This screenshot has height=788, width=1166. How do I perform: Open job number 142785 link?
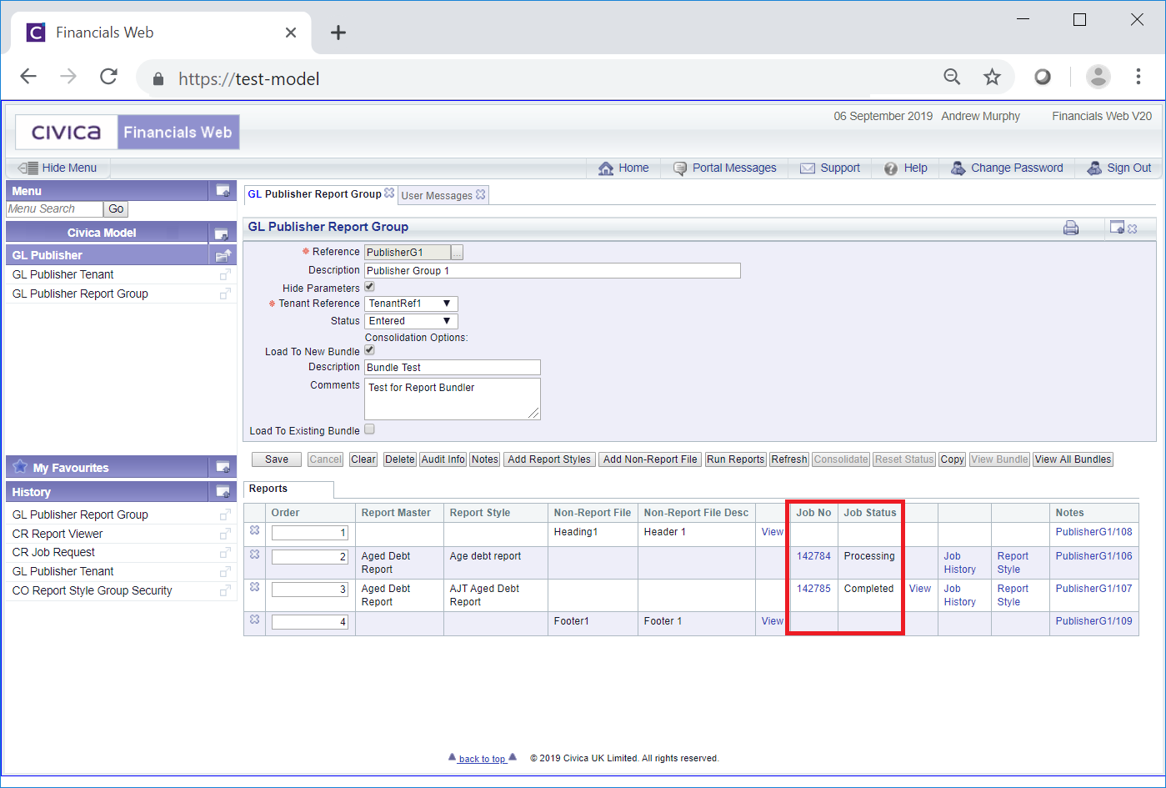coord(813,589)
